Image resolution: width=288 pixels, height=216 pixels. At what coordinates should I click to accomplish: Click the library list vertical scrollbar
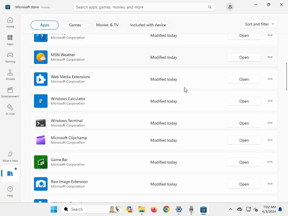click(x=287, y=76)
